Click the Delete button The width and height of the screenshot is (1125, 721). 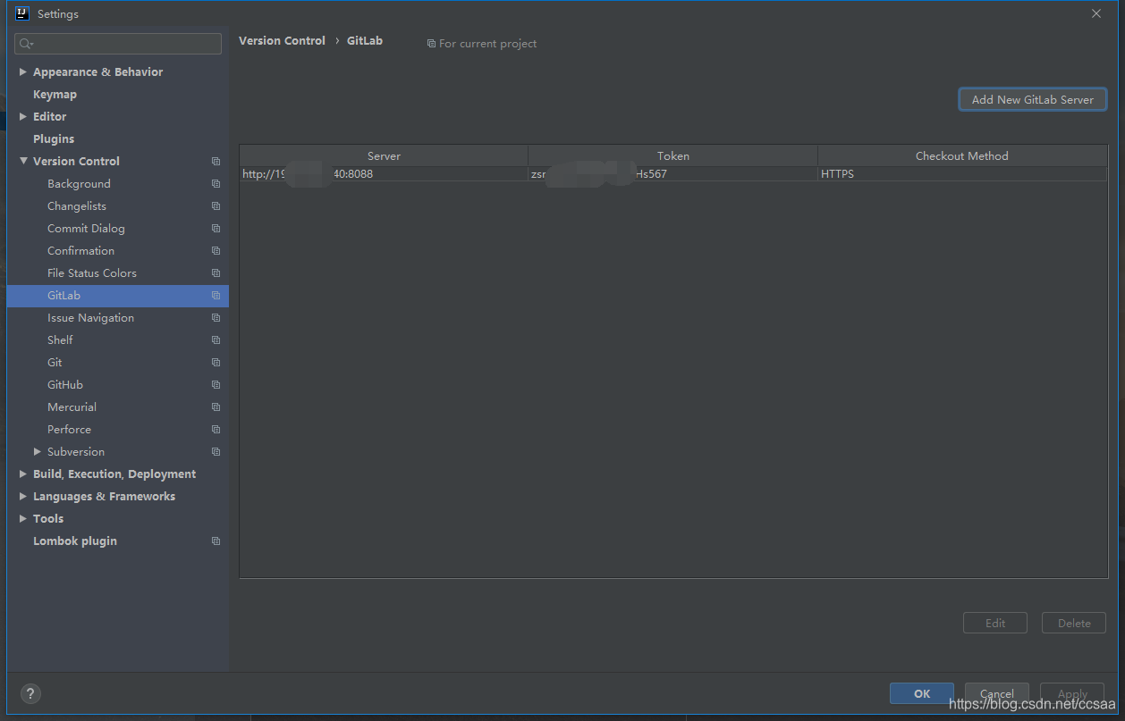(1074, 623)
